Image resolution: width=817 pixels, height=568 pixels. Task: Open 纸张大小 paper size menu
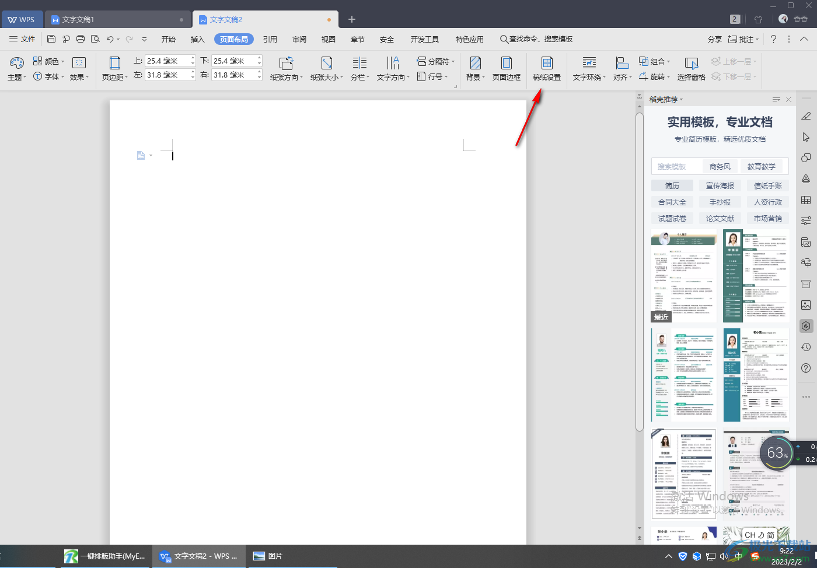tap(327, 69)
